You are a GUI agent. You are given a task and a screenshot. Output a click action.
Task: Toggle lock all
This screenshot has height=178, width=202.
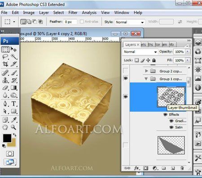(154, 60)
